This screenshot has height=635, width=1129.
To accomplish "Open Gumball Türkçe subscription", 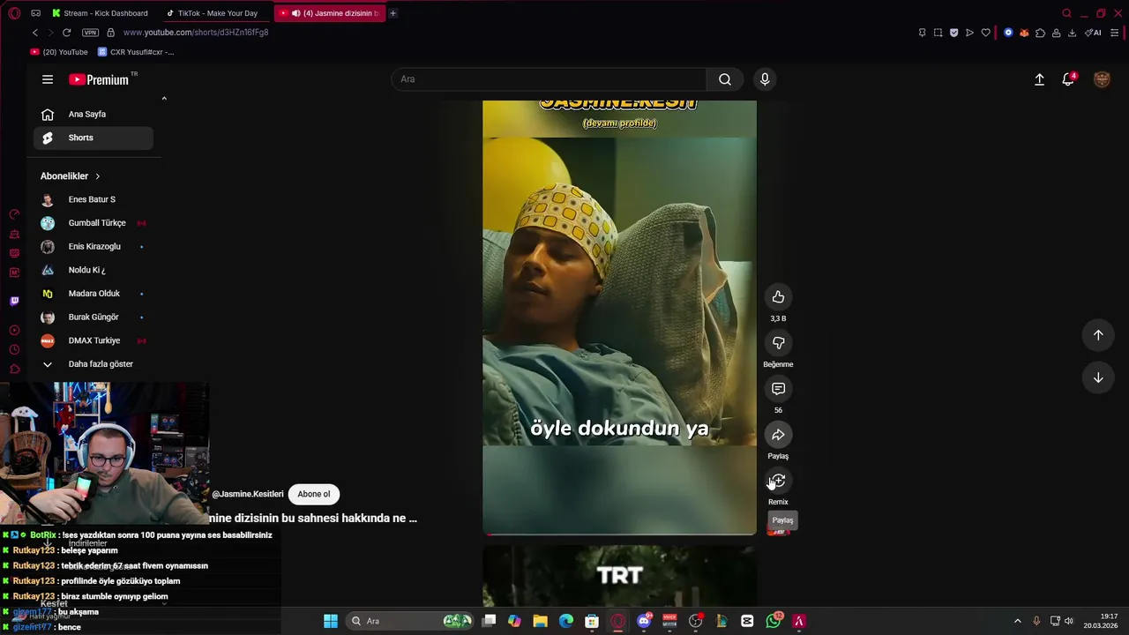I will 93,223.
